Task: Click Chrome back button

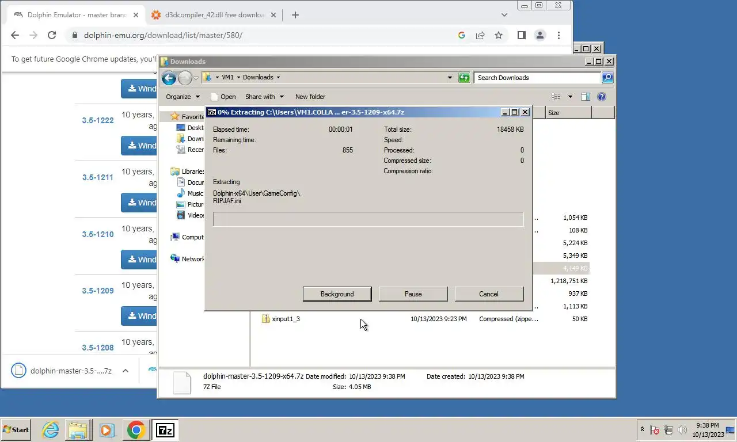Action: click(15, 35)
